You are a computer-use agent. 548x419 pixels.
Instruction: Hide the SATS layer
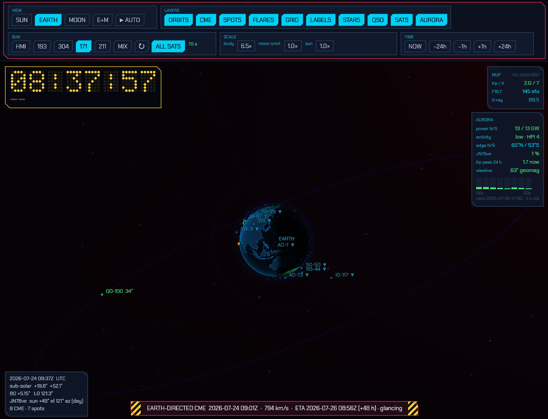(x=402, y=20)
